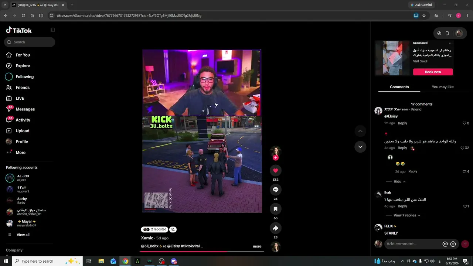Select the TikTok browser tab

(38, 5)
